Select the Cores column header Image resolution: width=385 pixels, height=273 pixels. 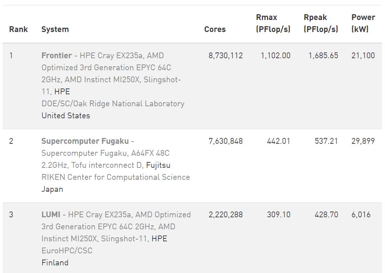[215, 29]
